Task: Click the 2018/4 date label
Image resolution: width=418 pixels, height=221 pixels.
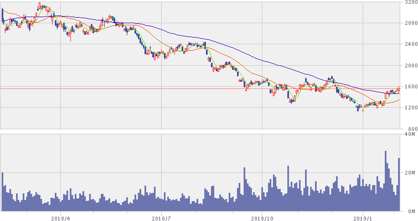Action: 60,217
